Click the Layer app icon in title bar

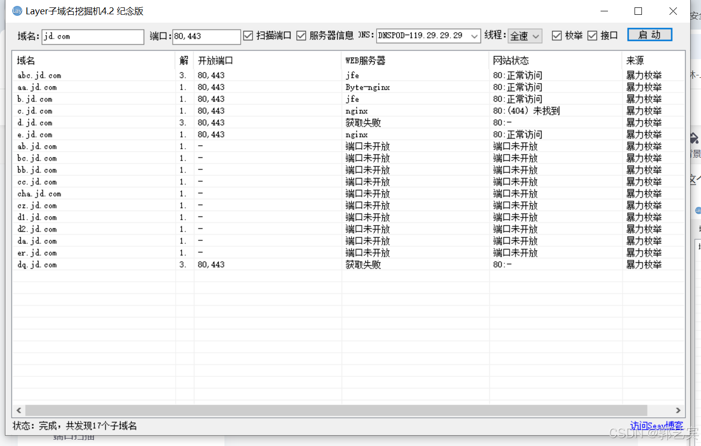pyautogui.click(x=17, y=11)
